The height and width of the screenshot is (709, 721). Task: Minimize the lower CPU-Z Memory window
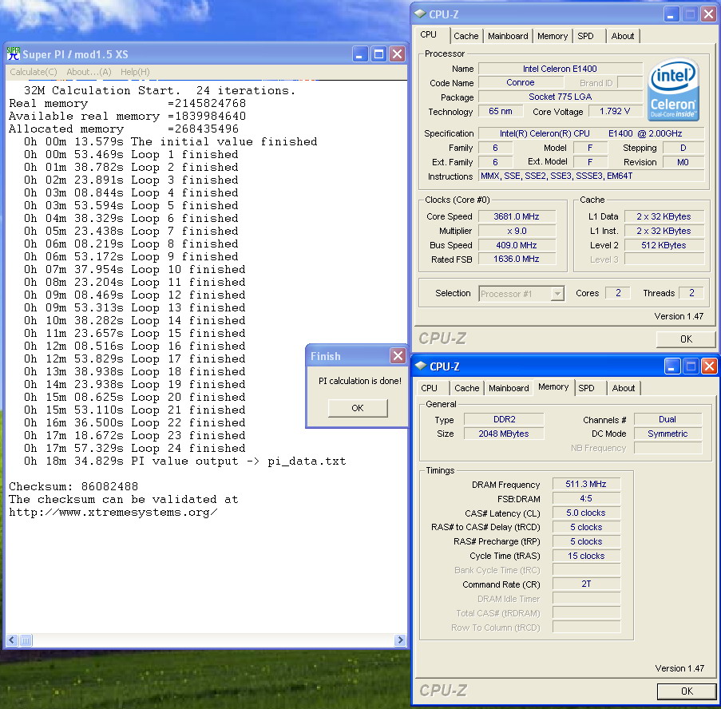[671, 366]
